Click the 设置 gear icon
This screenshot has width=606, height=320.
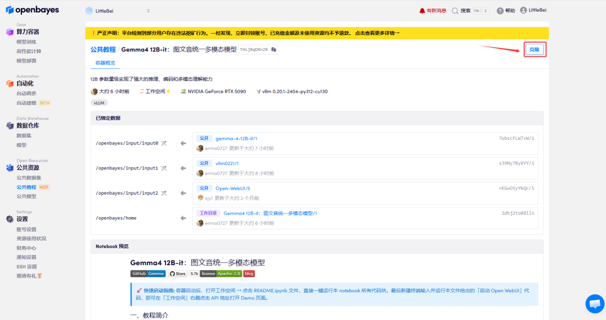pyautogui.click(x=10, y=219)
